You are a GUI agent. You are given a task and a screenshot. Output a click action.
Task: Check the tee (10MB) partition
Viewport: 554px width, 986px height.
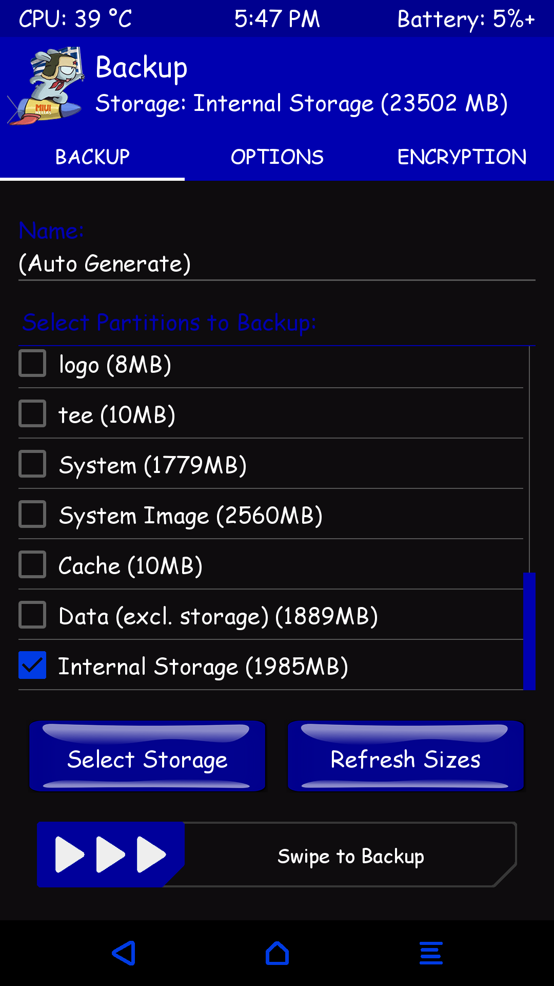tap(32, 414)
